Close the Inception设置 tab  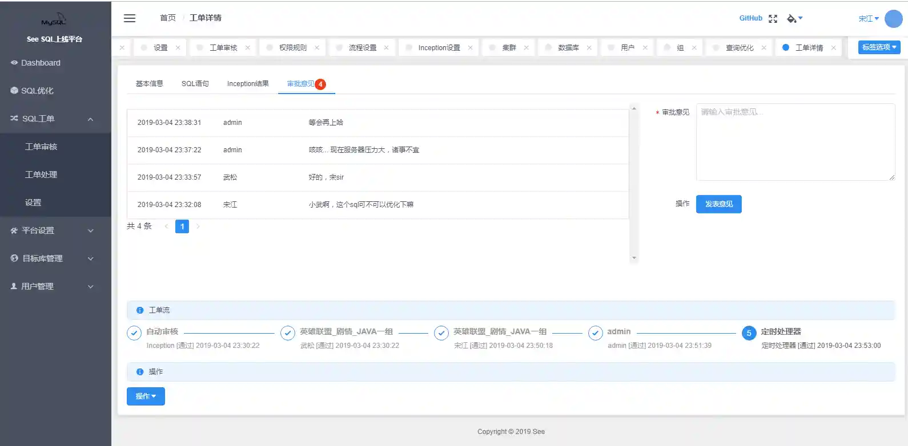point(470,48)
